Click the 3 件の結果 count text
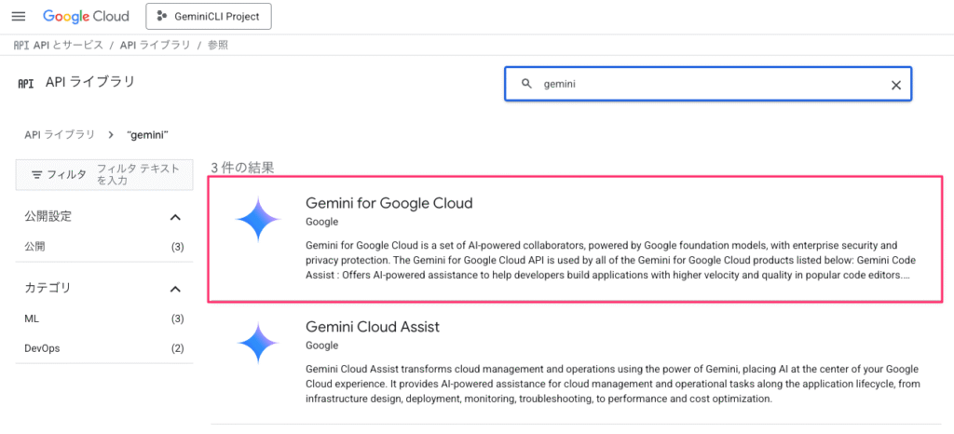This screenshot has height=434, width=954. point(242,168)
